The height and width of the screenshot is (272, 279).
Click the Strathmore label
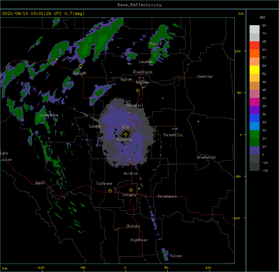click(x=167, y=196)
